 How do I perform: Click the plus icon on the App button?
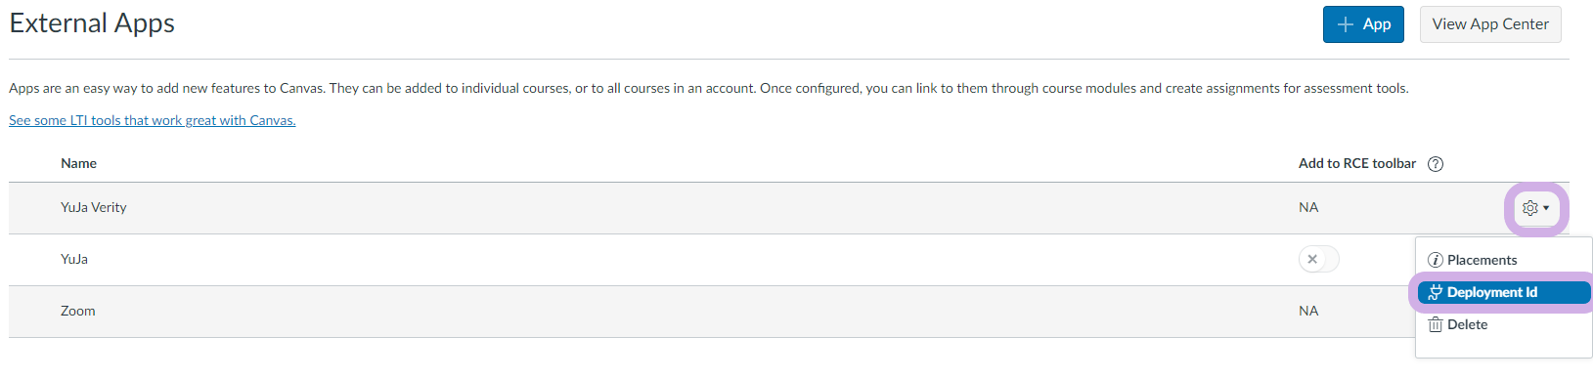click(x=1346, y=24)
